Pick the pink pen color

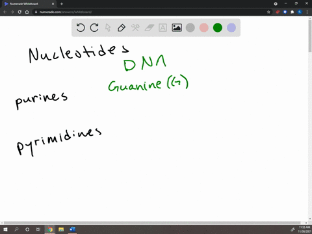click(204, 28)
